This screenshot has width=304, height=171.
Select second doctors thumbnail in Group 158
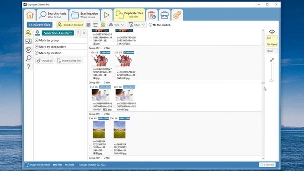[x=124, y=95]
